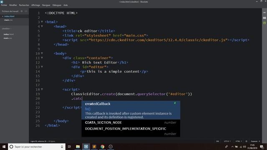Click 'this is a simple content' paragraph text
The height and width of the screenshot is (150, 267).
click(x=113, y=71)
